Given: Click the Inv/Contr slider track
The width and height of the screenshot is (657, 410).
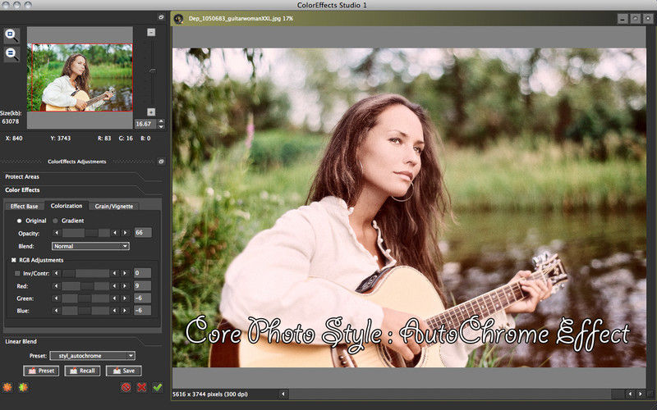Looking at the screenshot, I should tap(86, 273).
